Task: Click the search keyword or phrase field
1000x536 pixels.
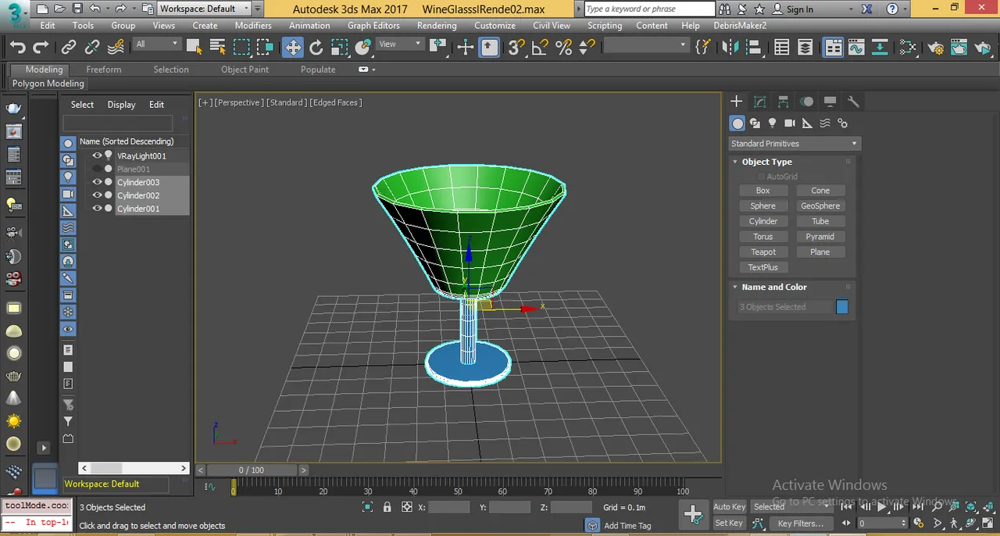Action: pos(649,9)
